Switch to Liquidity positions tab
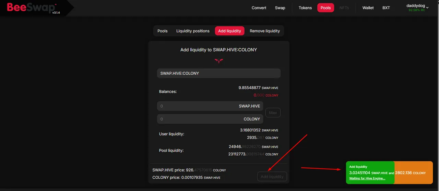The width and height of the screenshot is (439, 191). (193, 31)
